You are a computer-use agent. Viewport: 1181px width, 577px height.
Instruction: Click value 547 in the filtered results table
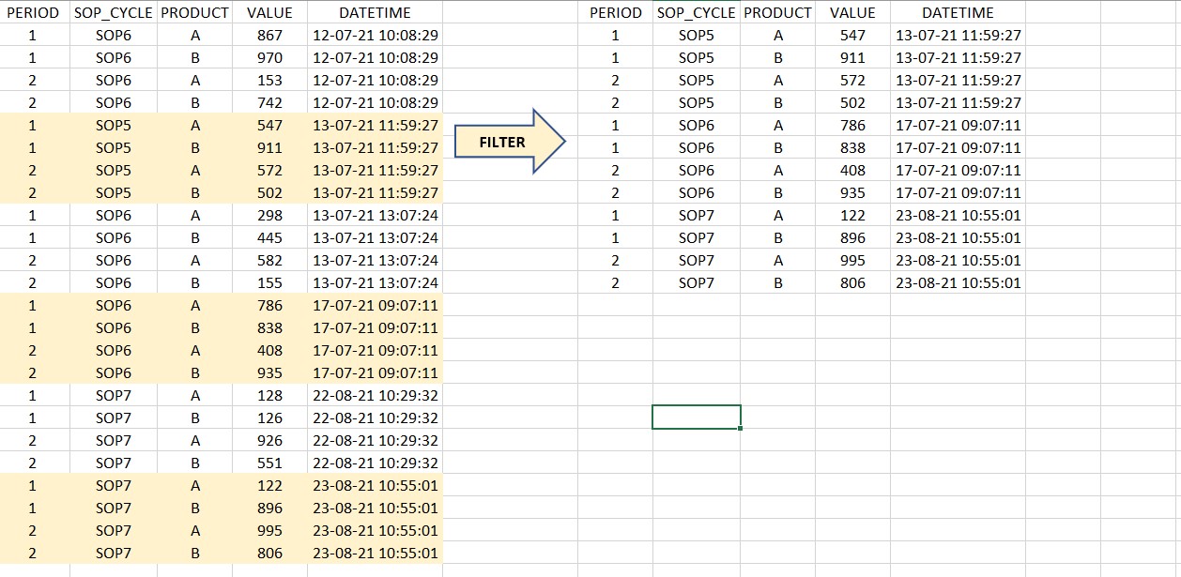point(852,35)
